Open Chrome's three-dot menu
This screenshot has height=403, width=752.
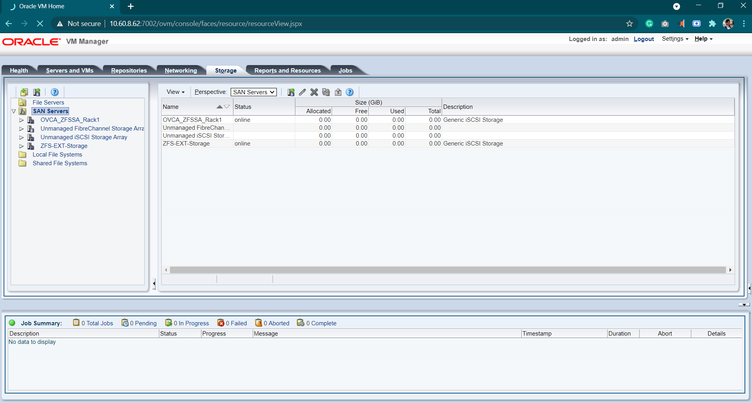point(744,24)
